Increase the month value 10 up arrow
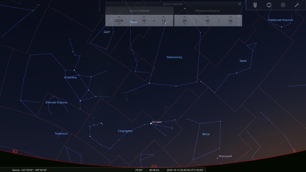 click(x=144, y=17)
